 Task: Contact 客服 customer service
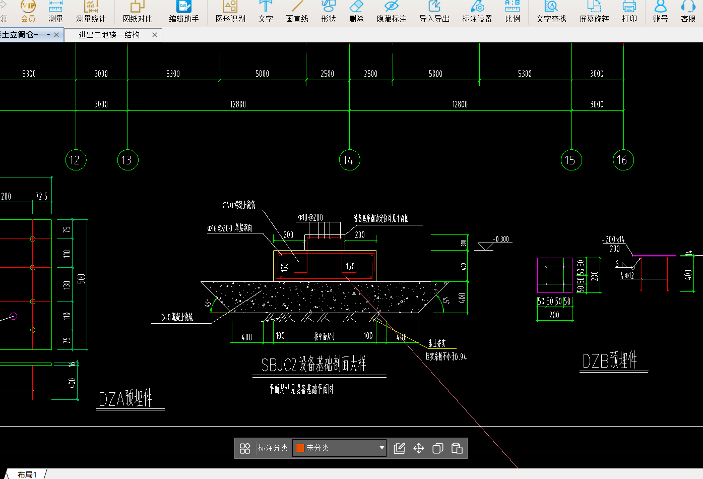pyautogui.click(x=688, y=12)
